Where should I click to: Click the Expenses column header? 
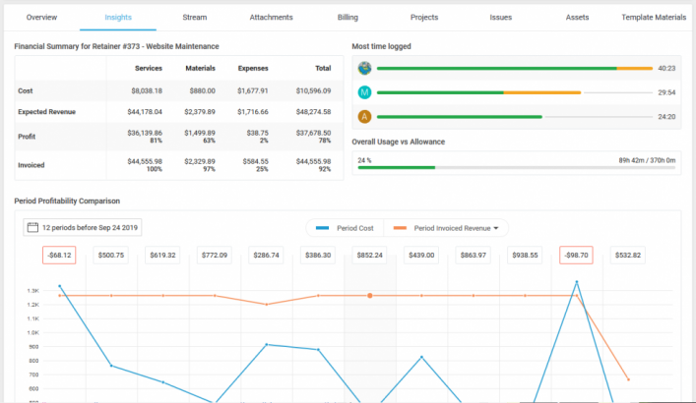(x=253, y=68)
